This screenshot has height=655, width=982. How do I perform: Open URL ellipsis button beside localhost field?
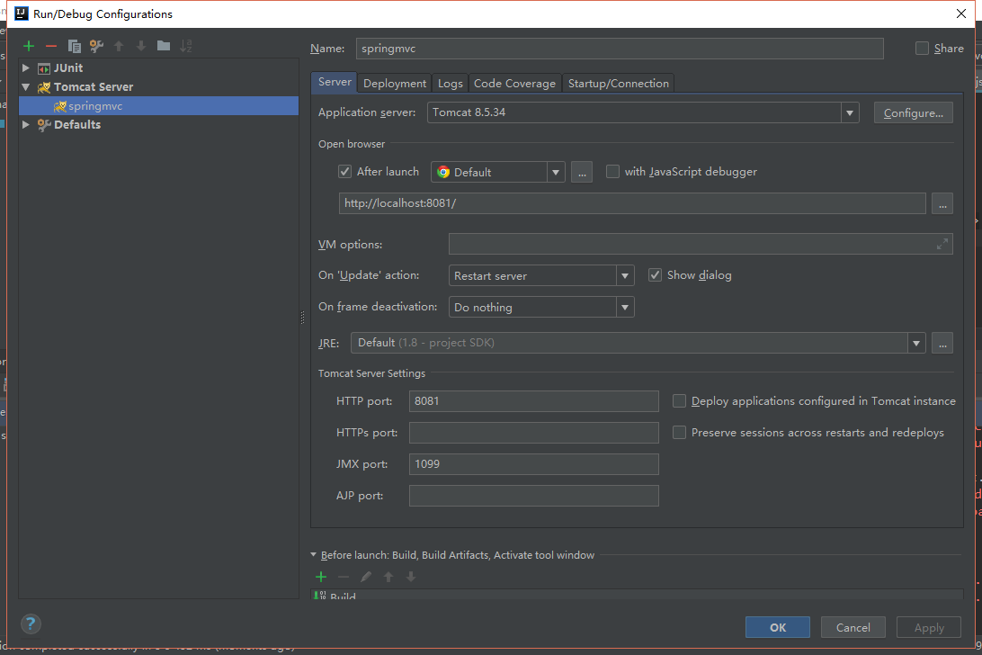pyautogui.click(x=942, y=203)
